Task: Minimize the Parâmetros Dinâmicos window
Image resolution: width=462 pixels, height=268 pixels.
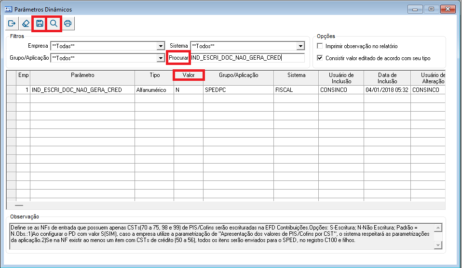Action: (x=415, y=10)
